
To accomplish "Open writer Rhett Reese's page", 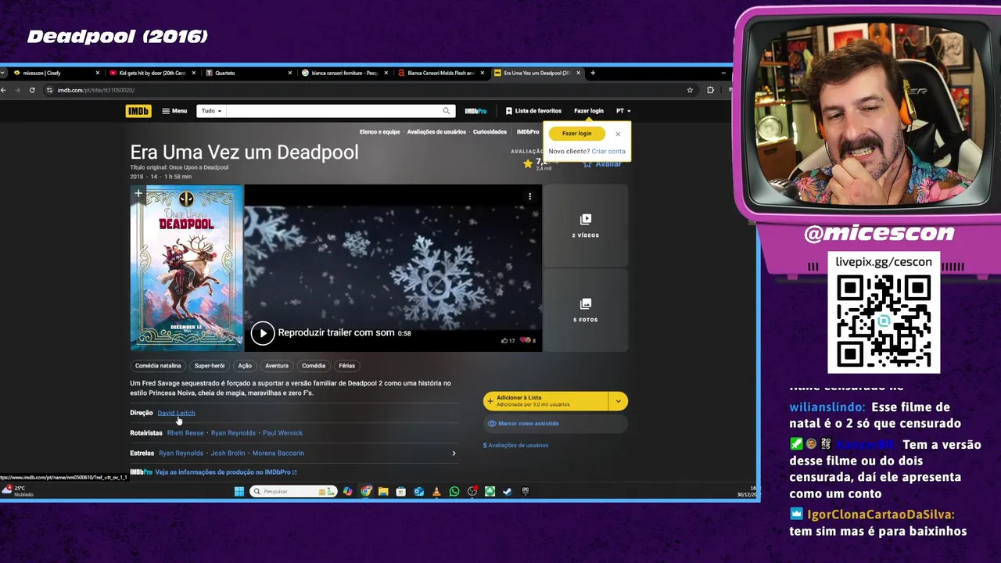I will click(185, 433).
